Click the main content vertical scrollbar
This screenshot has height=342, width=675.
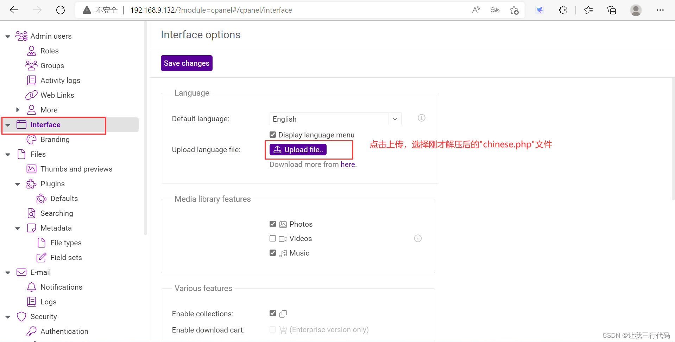673,139
